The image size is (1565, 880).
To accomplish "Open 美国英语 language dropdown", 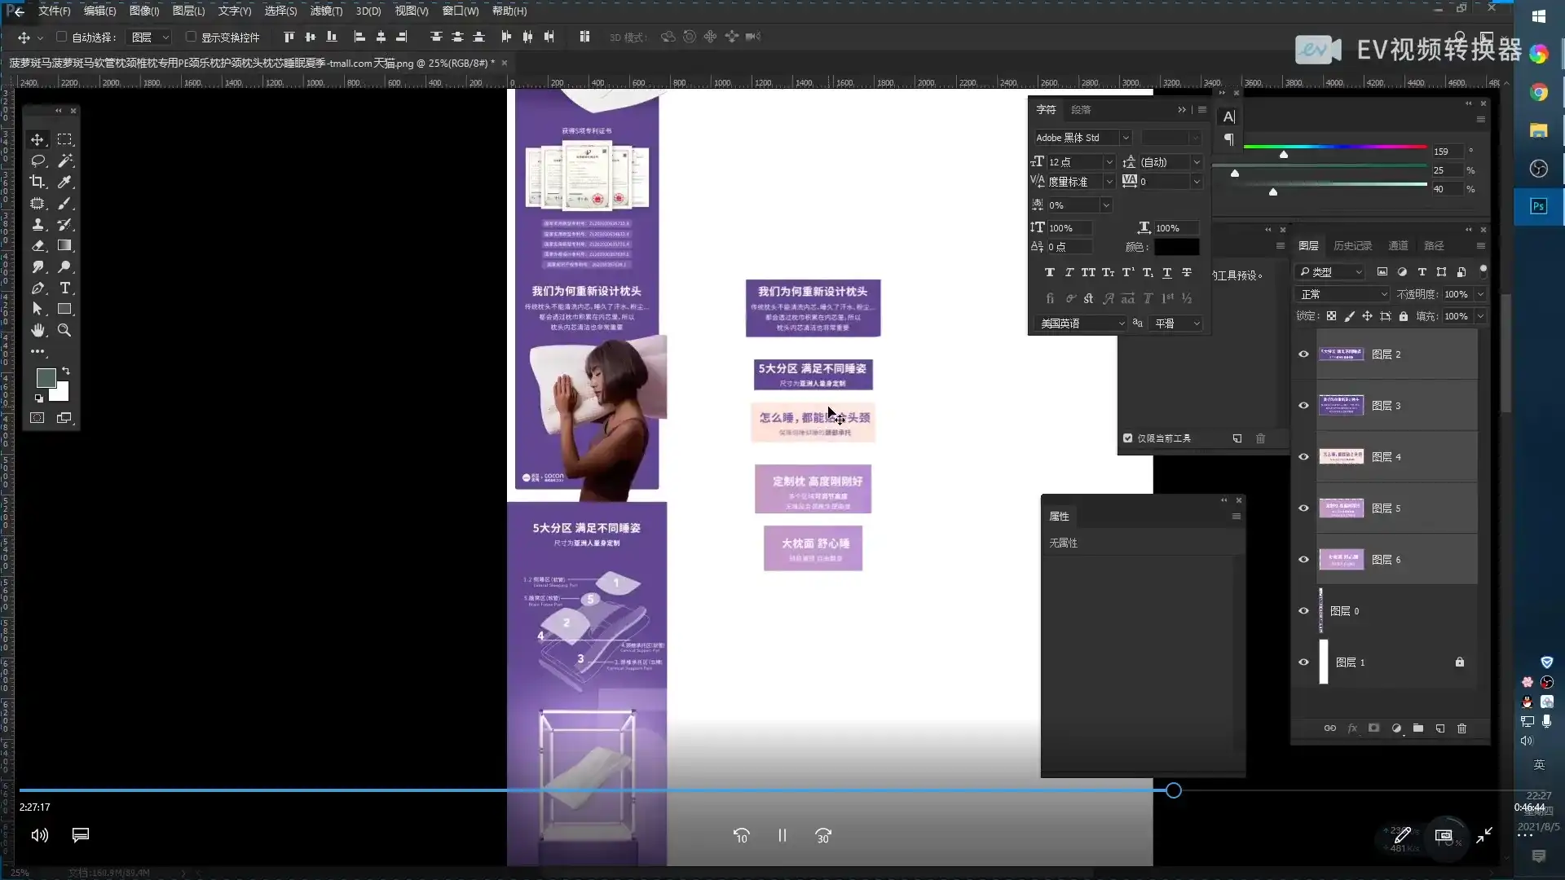I will 1121,323.
